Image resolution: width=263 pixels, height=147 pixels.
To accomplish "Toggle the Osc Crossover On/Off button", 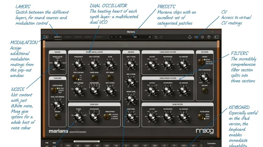I will 205,90.
